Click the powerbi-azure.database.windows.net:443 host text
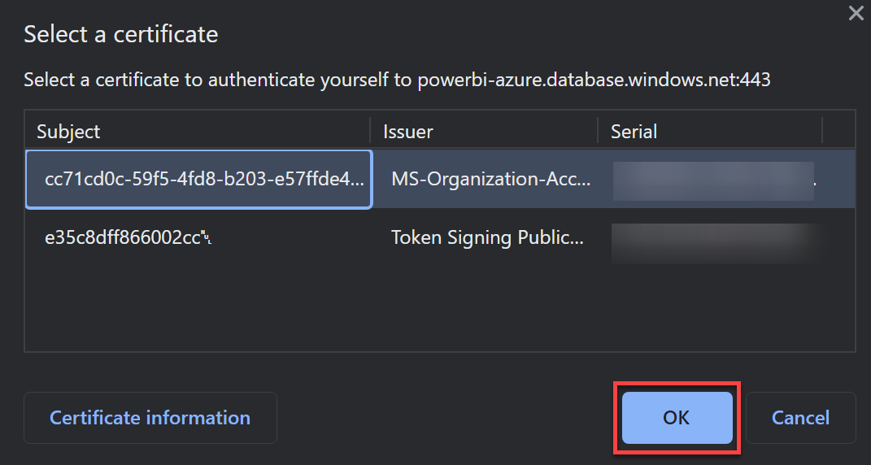Viewport: 871px width, 465px height. point(594,80)
